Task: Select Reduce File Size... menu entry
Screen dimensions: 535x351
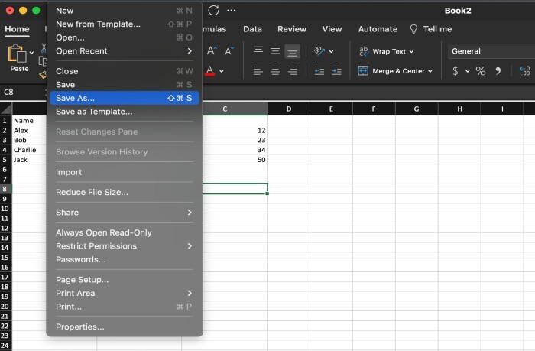Action: click(92, 192)
